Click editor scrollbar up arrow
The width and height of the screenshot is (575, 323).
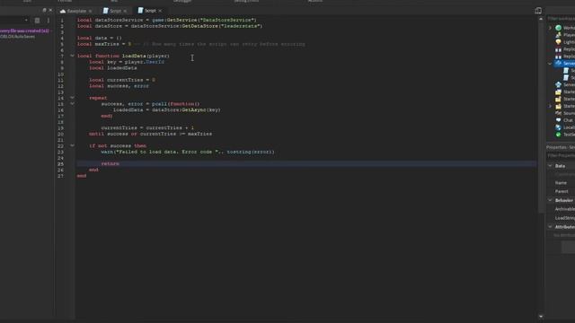point(541,19)
